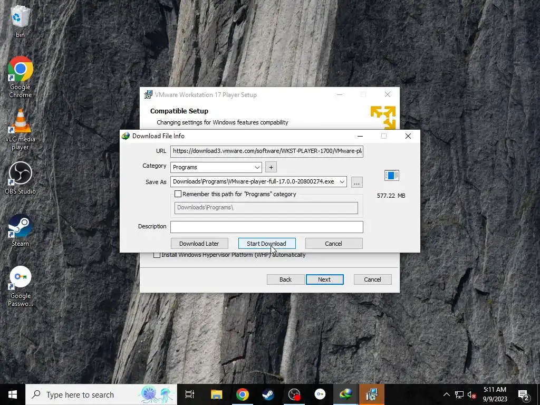Show hidden system tray icons
Viewport: 540px width, 405px height.
pyautogui.click(x=446, y=394)
